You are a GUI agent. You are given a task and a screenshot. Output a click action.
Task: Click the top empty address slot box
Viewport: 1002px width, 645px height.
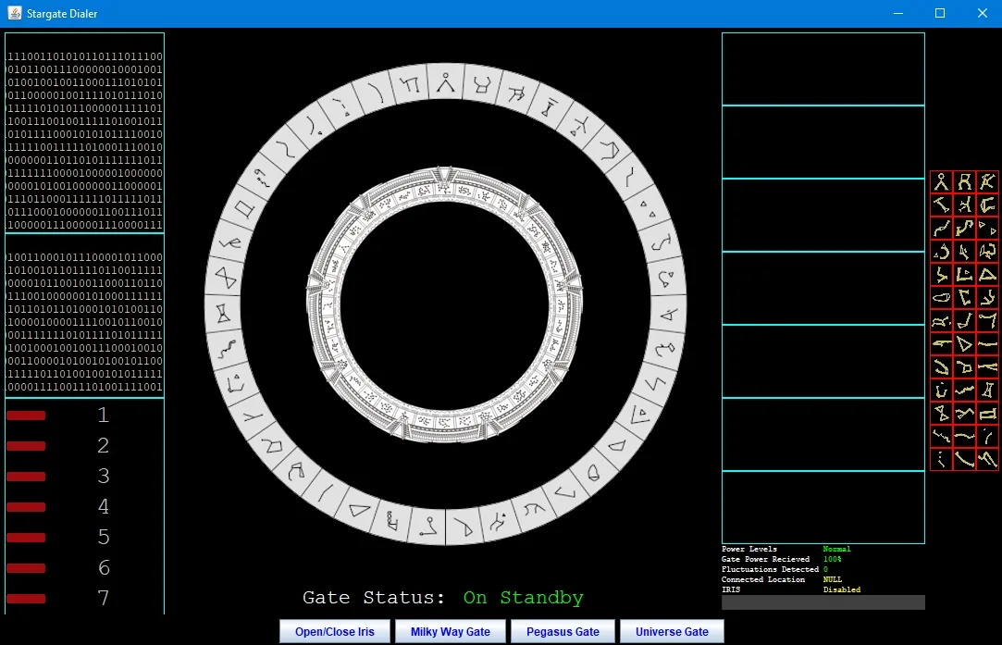823,69
